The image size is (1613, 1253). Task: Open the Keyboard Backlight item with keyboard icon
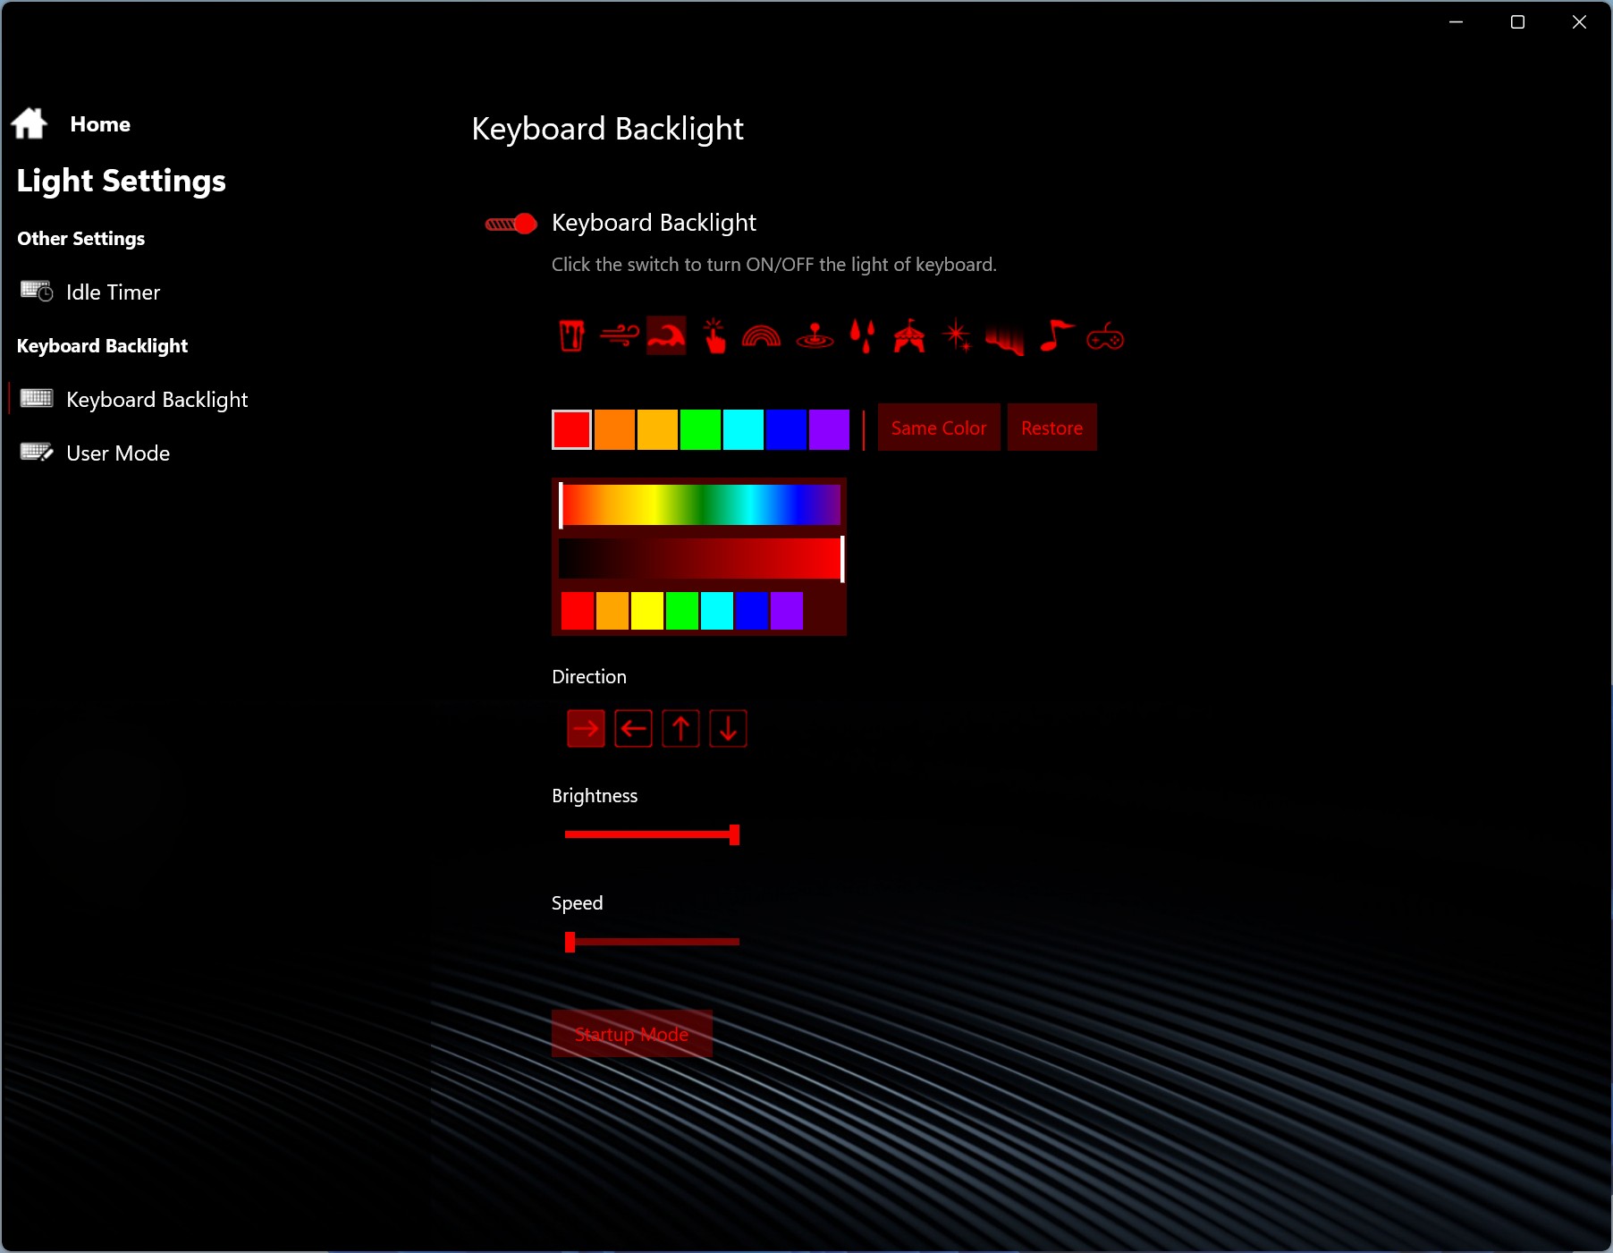(134, 400)
